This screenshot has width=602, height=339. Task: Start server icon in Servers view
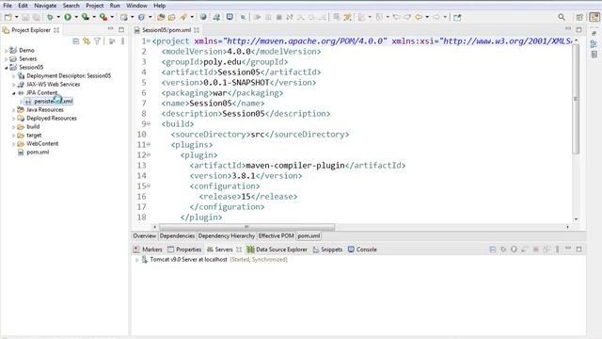tap(514, 250)
